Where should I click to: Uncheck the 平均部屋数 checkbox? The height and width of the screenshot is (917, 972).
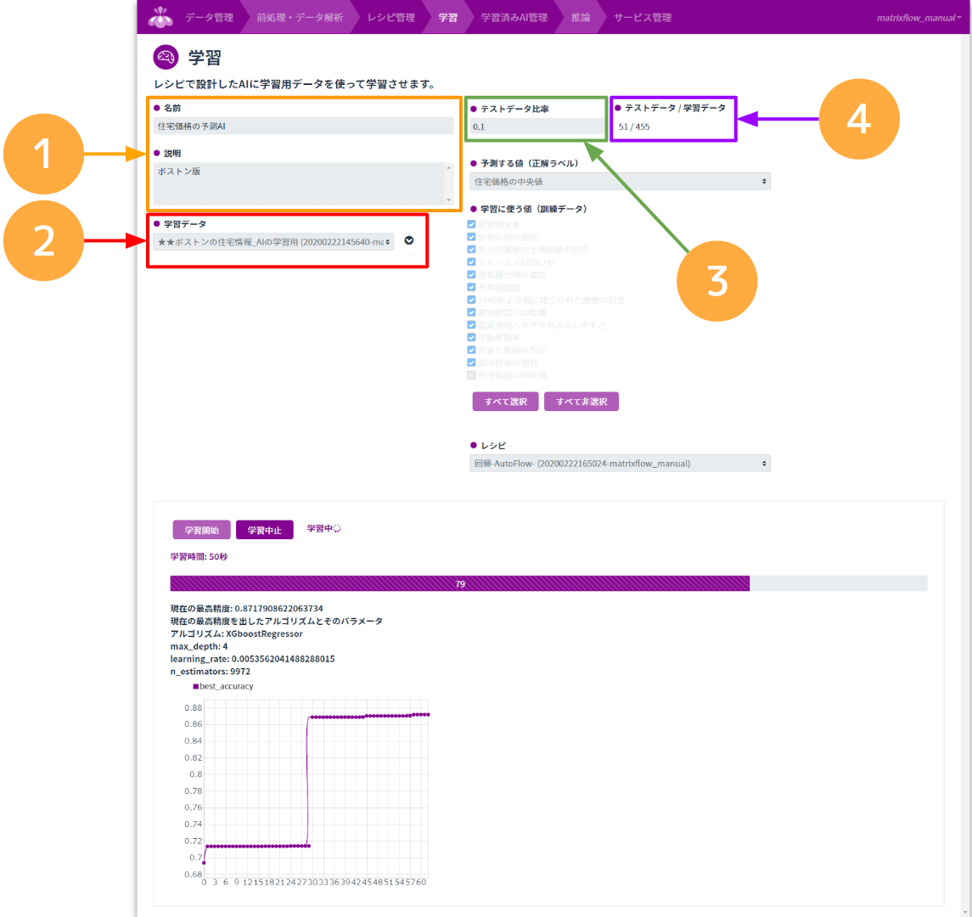(472, 288)
